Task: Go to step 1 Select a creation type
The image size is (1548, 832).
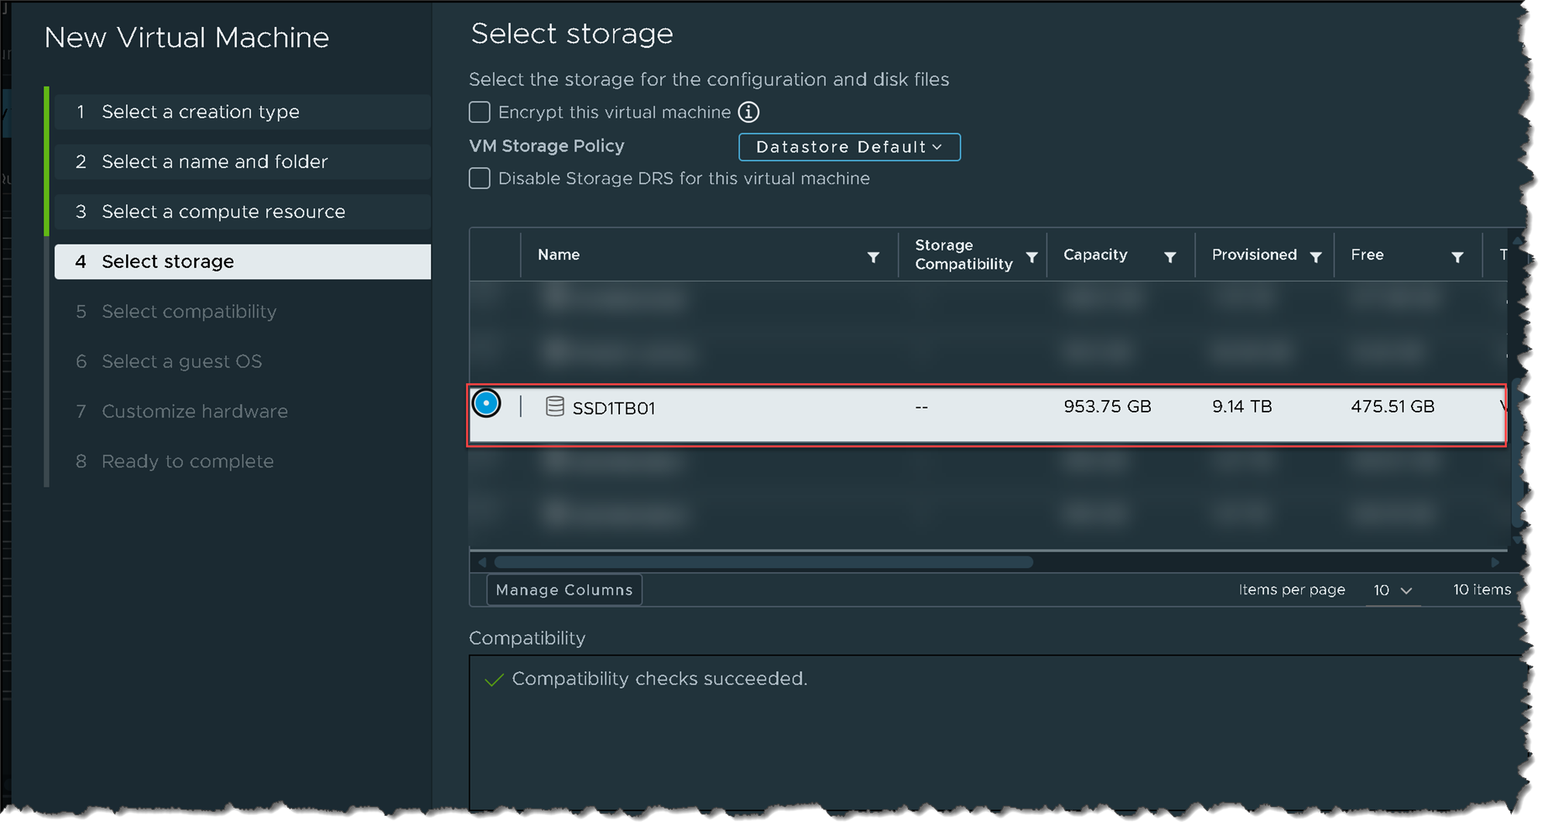Action: [200, 112]
